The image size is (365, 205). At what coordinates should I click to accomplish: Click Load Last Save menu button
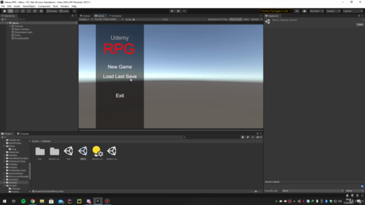[x=120, y=76]
